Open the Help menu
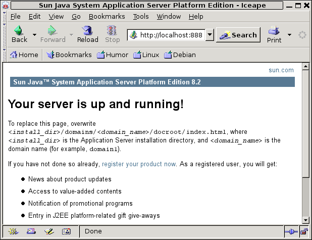 click(196, 16)
